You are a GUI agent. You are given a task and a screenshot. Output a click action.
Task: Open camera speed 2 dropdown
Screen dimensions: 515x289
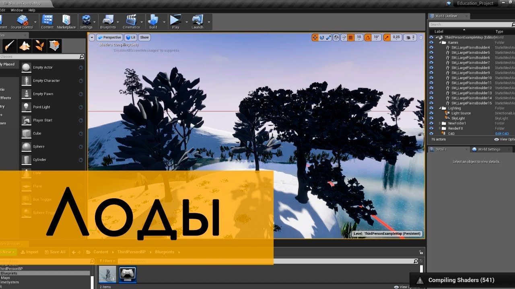point(410,37)
